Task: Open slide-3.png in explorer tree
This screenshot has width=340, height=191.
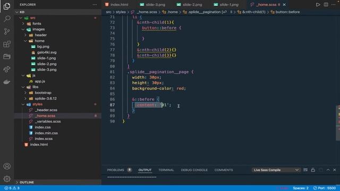Action: pos(47,70)
